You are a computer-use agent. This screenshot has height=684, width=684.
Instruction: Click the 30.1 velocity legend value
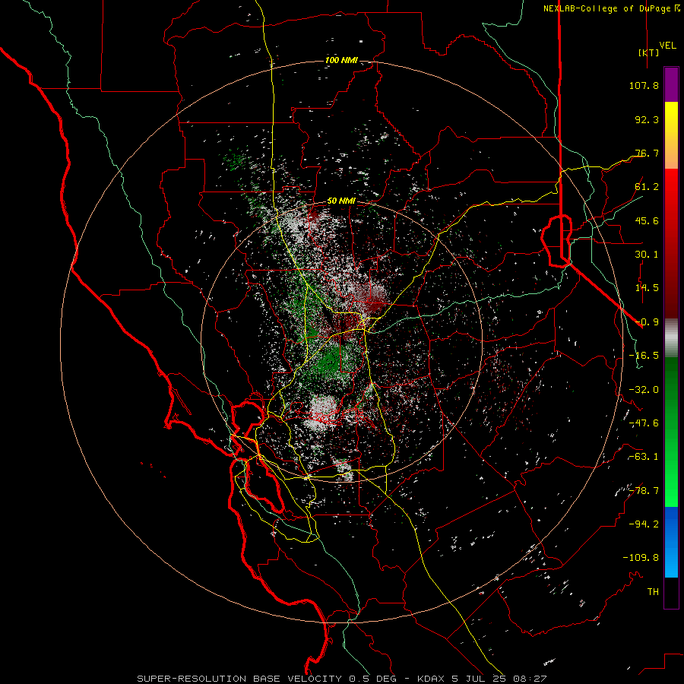pos(647,255)
